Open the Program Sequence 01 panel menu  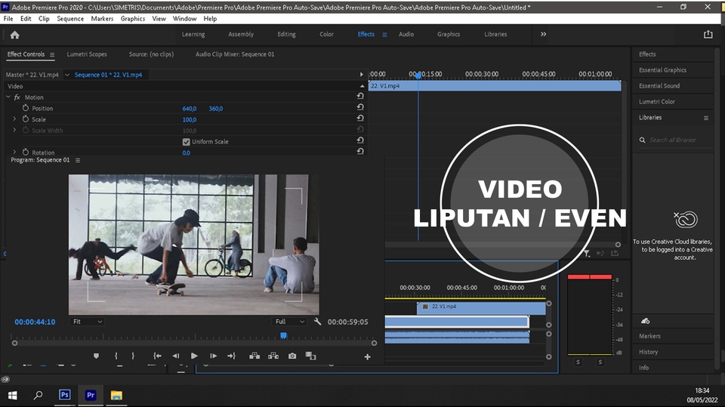(x=78, y=160)
